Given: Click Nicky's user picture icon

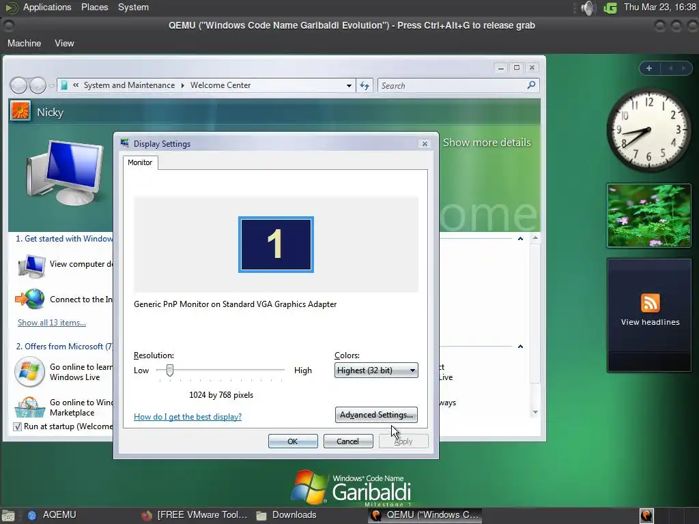Looking at the screenshot, I should pos(20,111).
